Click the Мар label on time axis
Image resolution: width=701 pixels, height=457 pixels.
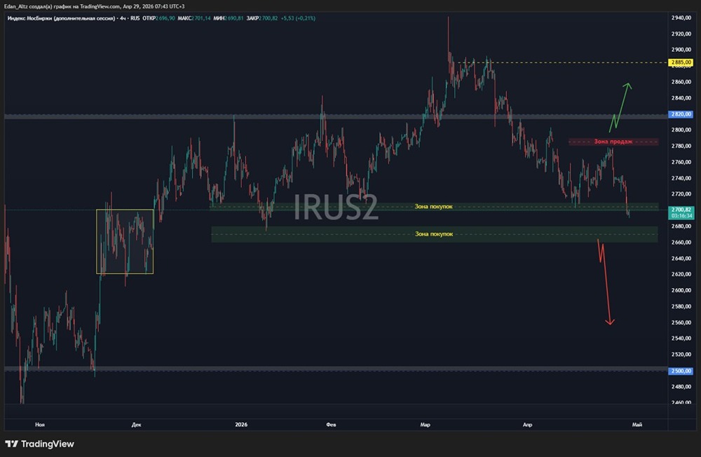coord(426,425)
